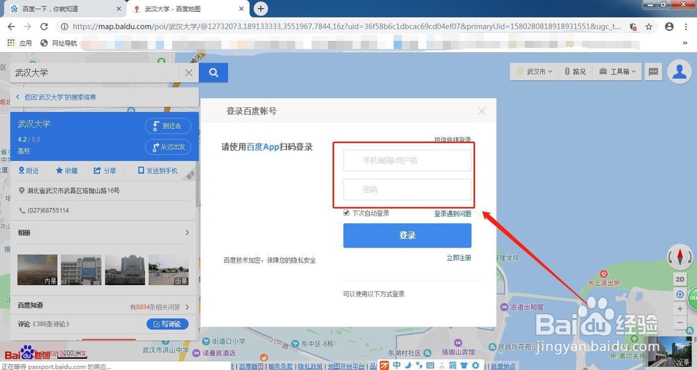Open the 武汉市 city dropdown
Viewport: 697px width, 370px height.
pos(534,72)
